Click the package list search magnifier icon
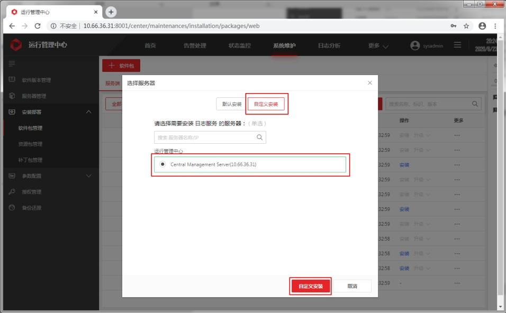The width and height of the screenshot is (506, 313). pos(475,104)
